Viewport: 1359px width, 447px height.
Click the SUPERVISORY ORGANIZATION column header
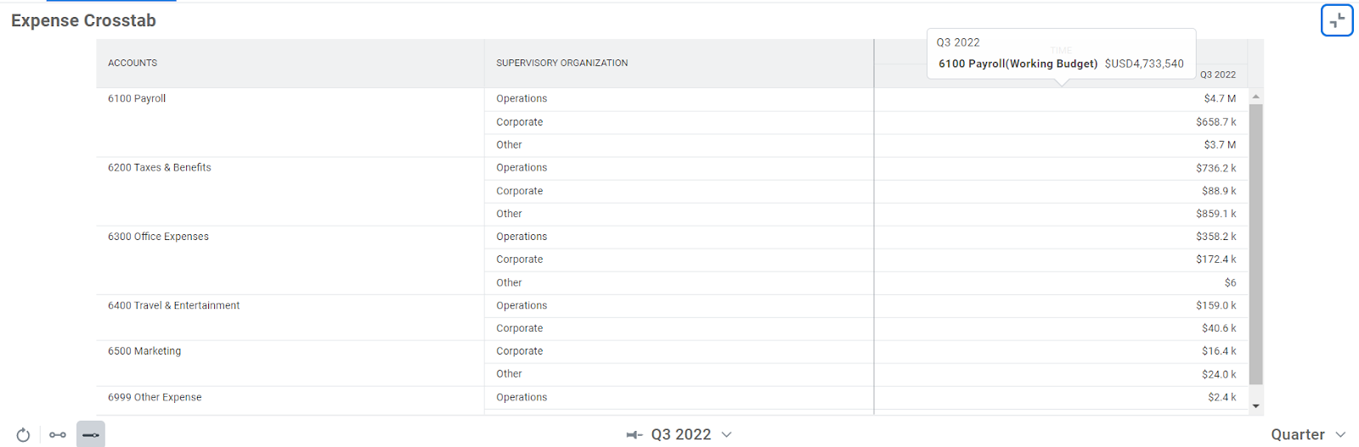[562, 63]
